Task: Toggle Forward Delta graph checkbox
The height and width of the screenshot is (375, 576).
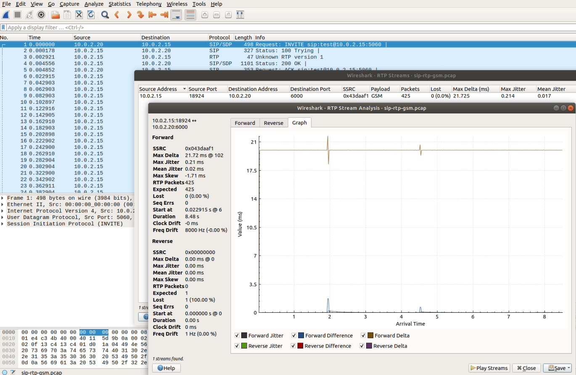Action: click(x=363, y=335)
